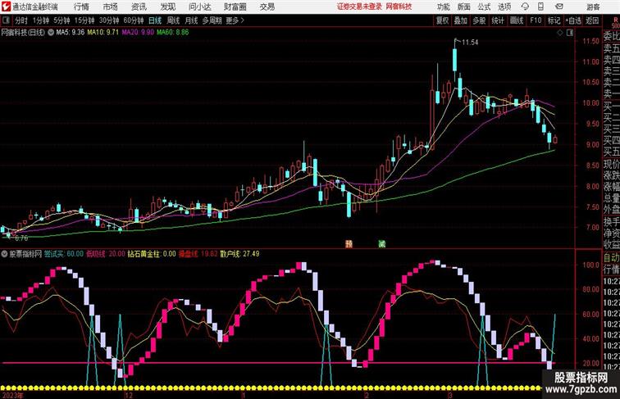
Task: Add stock with +自选 button
Action: (573, 20)
